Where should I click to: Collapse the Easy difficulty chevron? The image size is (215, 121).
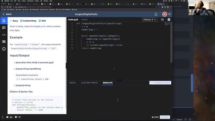(x=11, y=21)
